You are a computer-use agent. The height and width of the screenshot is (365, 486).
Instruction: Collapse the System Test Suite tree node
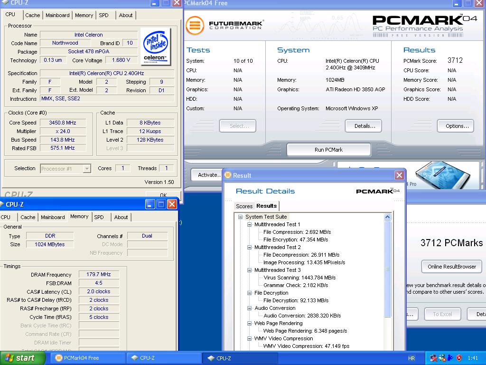click(240, 217)
